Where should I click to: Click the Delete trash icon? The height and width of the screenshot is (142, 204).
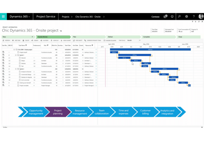click(x=23, y=40)
